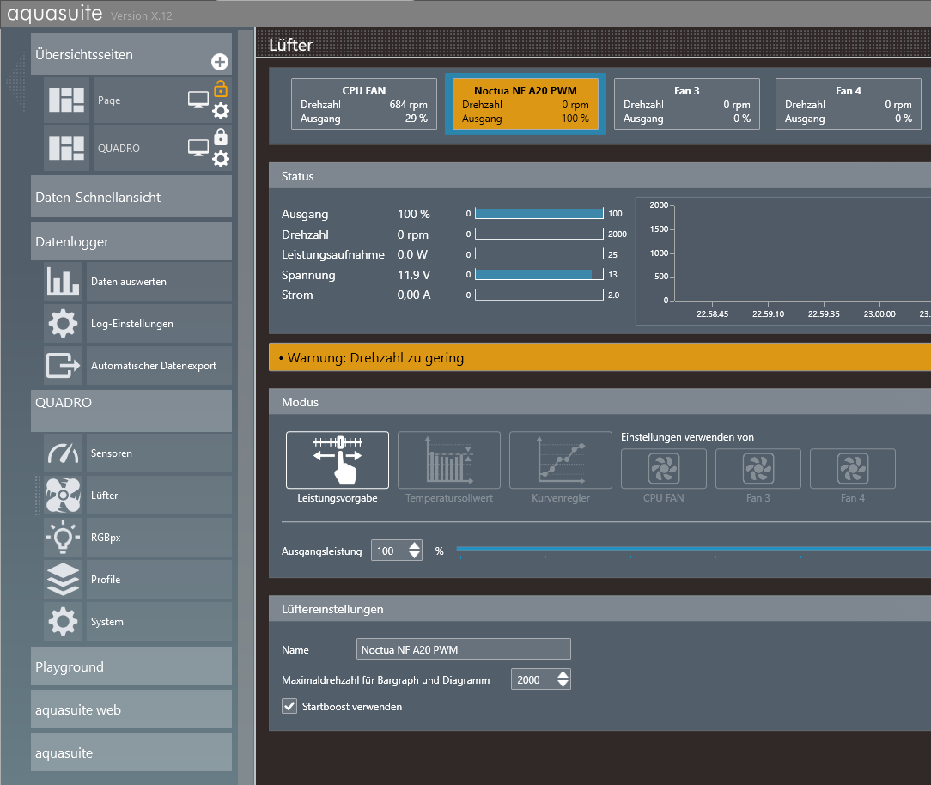Add a new overview page with plus icon

[x=220, y=62]
